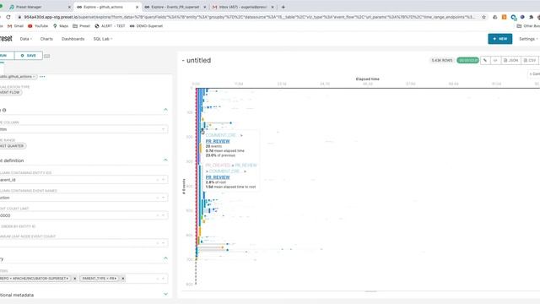The width and height of the screenshot is (540, 304).
Task: Click the REPO = APACHE/INCUBATOR-SUPERSET filter tag
Action: click(x=35, y=279)
